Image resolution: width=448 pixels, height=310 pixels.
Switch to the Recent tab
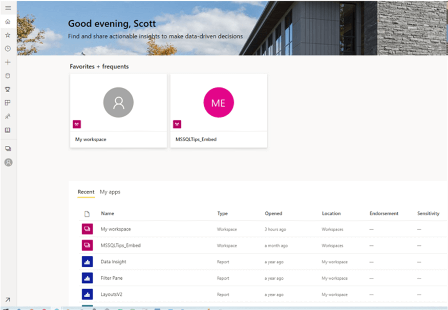click(86, 192)
